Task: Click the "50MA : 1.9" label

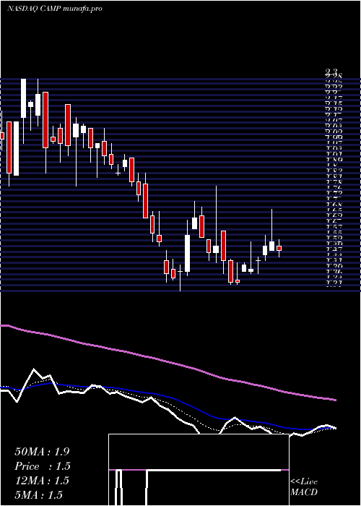Action: pos(42,452)
